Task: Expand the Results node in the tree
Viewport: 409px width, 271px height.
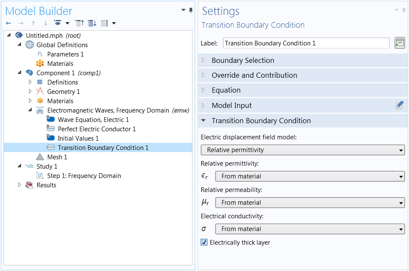Action: (19, 185)
